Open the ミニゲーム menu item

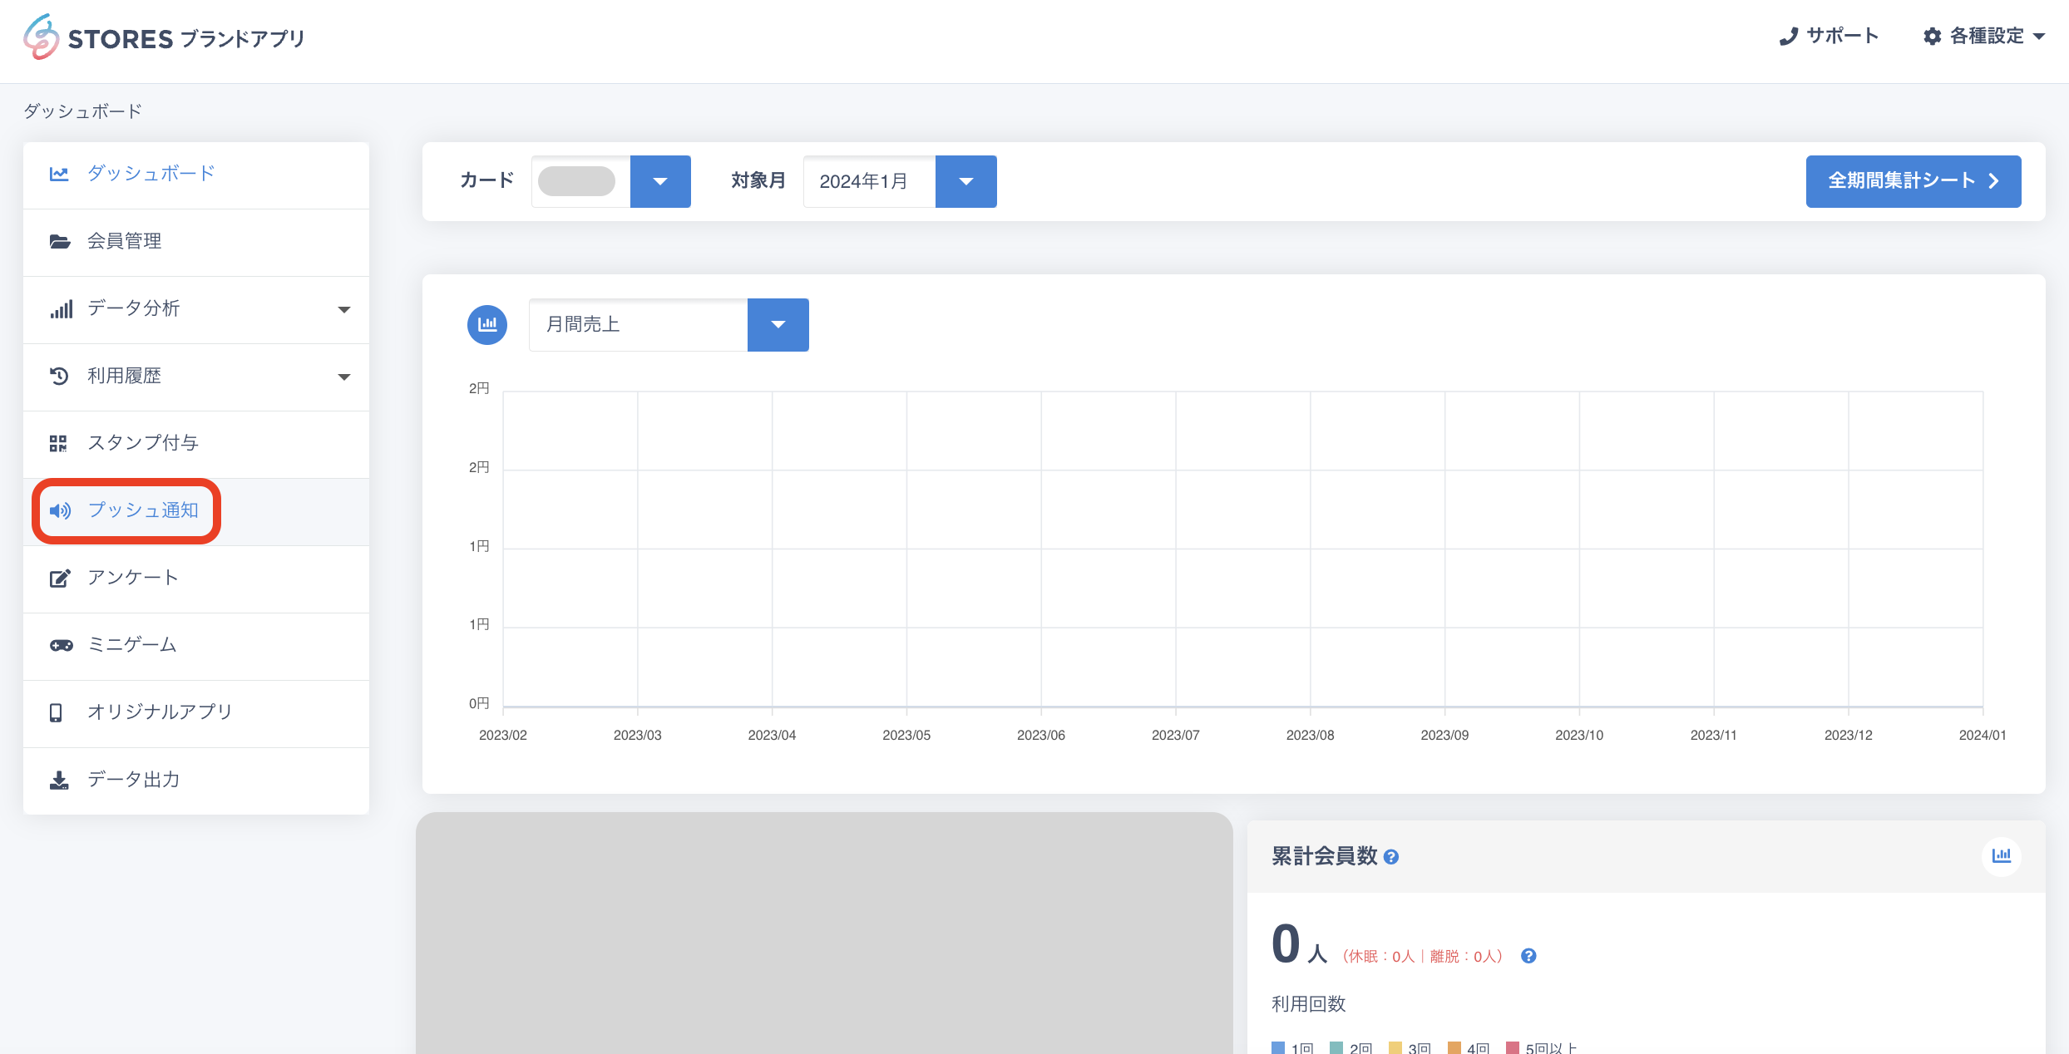pyautogui.click(x=196, y=645)
